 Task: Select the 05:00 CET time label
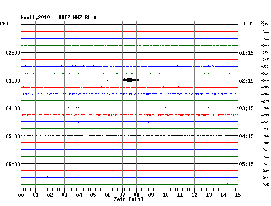(13, 136)
